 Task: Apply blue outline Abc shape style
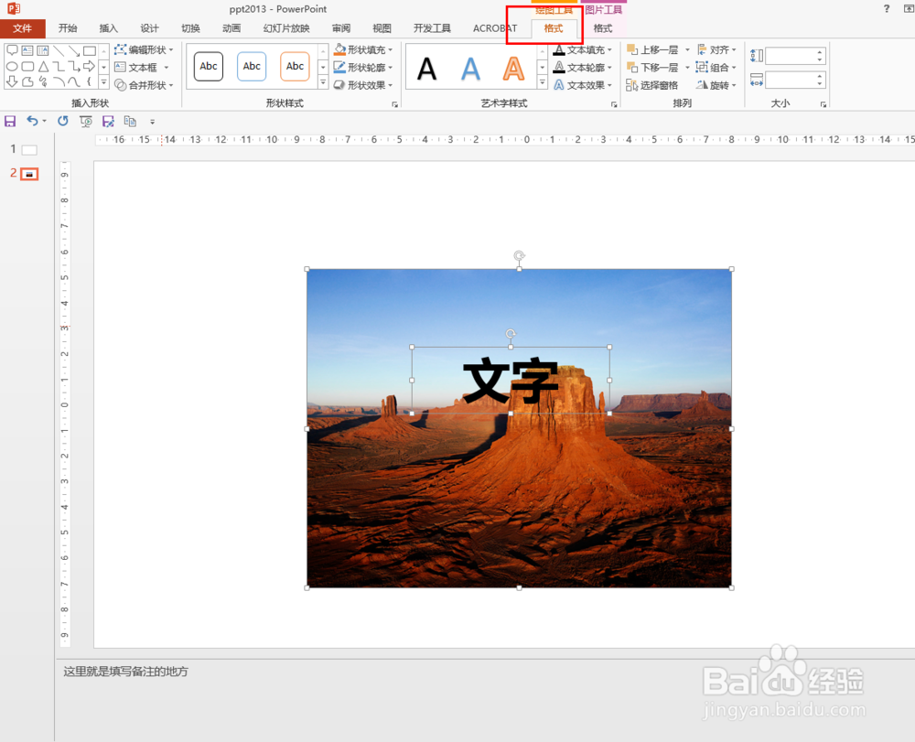pos(252,66)
